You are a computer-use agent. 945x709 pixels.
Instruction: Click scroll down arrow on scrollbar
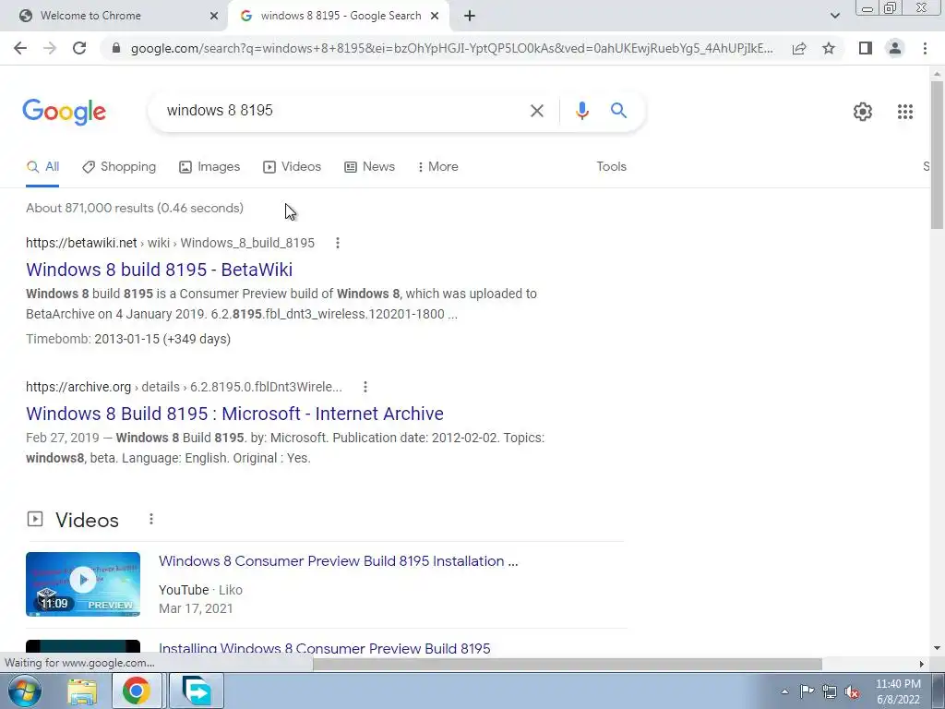937,649
